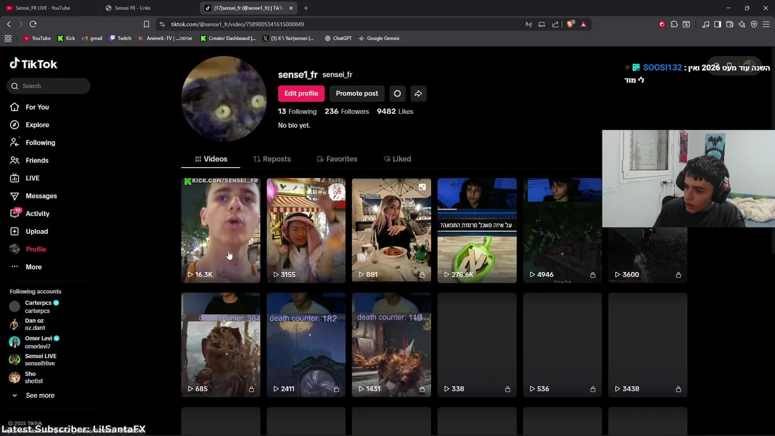Viewport: 775px width, 436px height.
Task: Open Carterpcs following account
Action: click(x=35, y=306)
